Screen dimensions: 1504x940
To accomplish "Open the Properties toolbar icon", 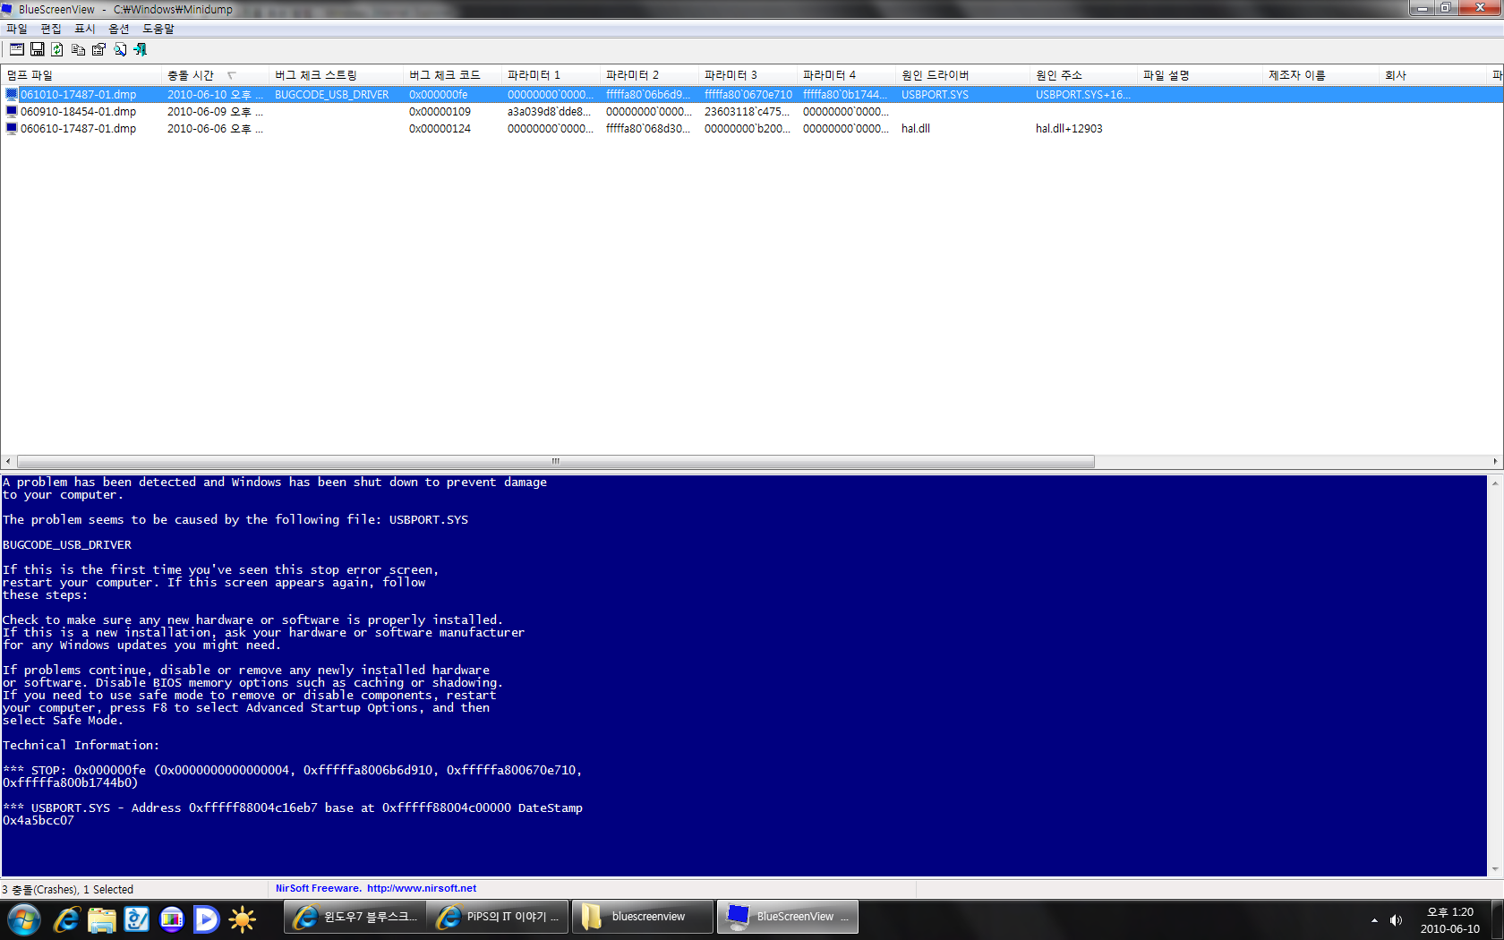I will click(x=98, y=49).
